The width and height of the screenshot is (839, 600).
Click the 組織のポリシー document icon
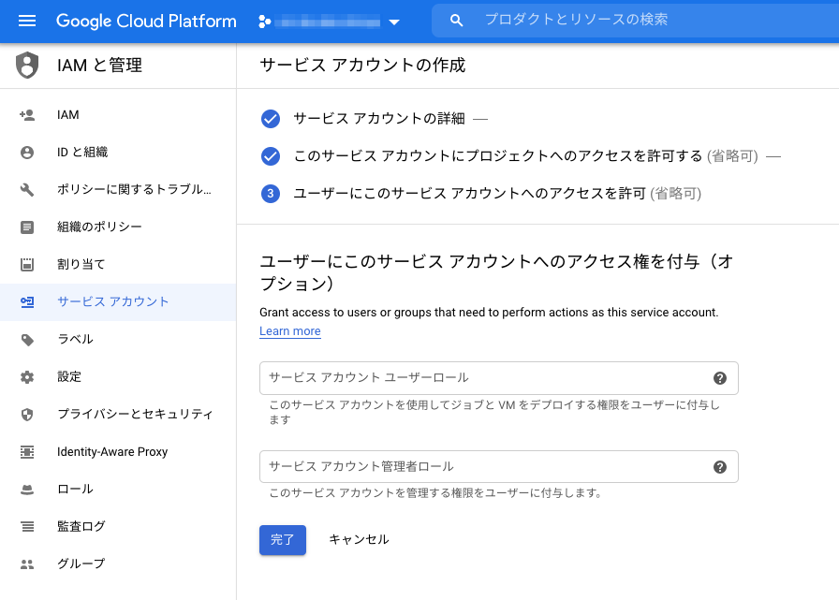click(27, 227)
